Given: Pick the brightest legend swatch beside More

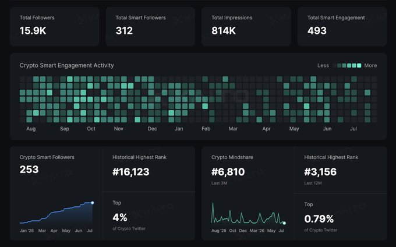Looking at the screenshot, I should [359, 65].
